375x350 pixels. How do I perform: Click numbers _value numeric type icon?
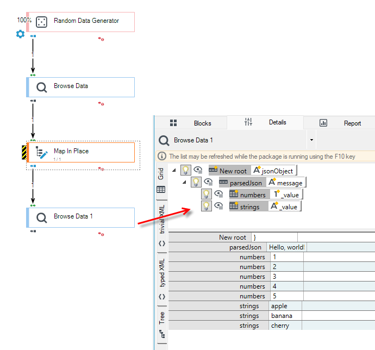[277, 193]
